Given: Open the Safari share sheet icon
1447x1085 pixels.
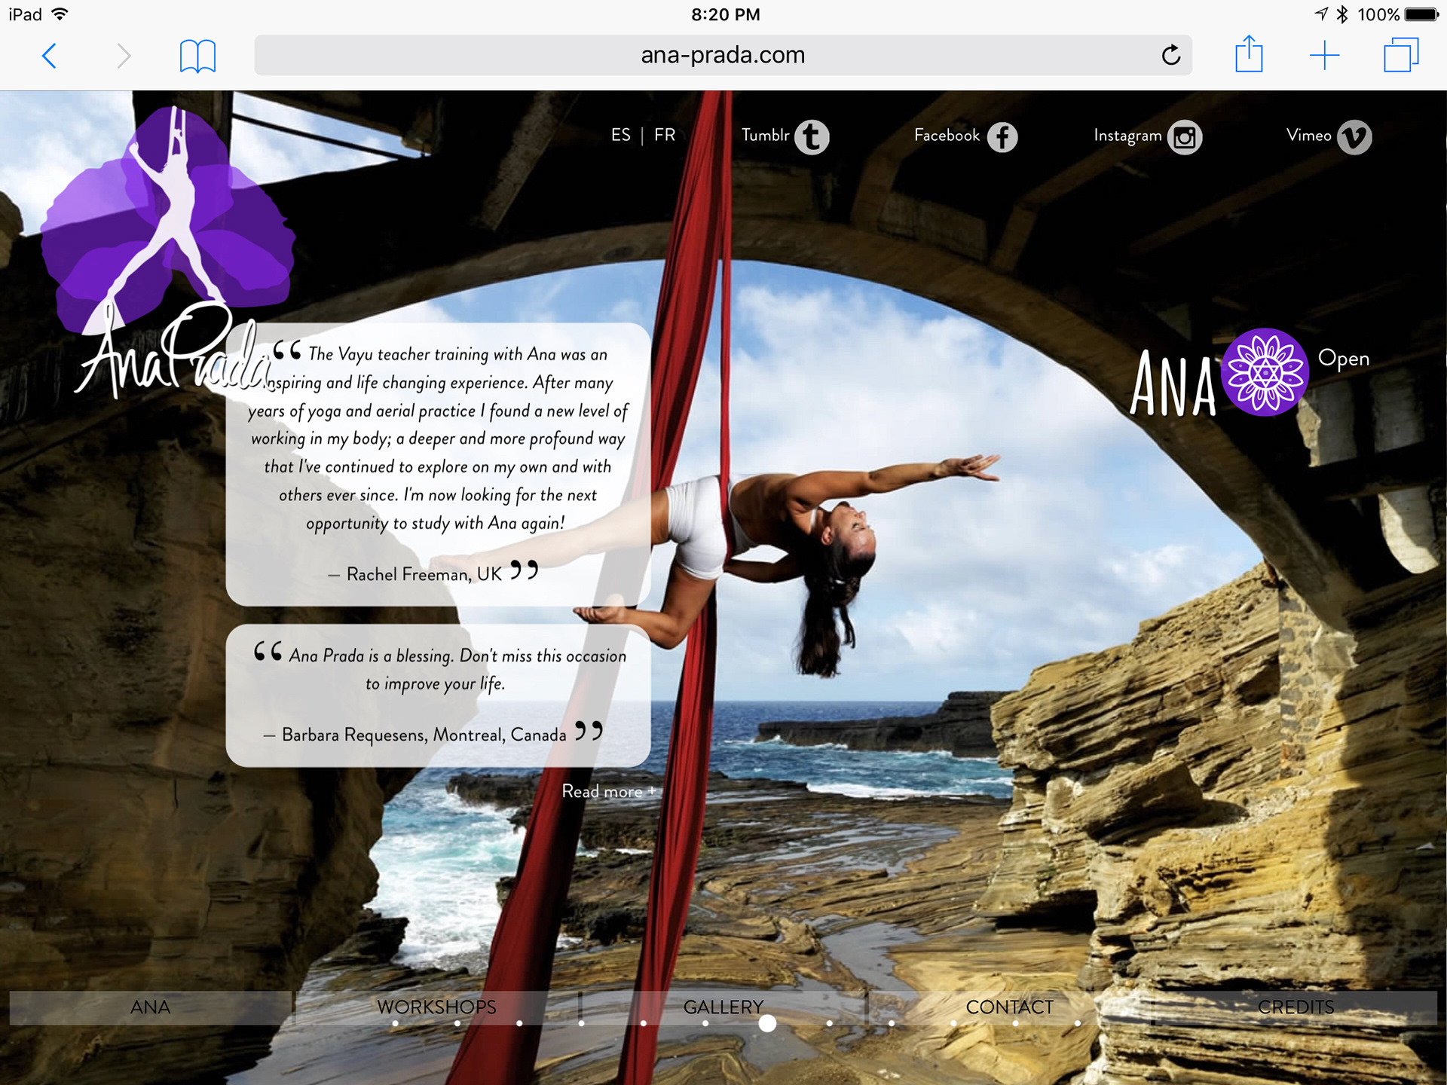Looking at the screenshot, I should pos(1249,55).
